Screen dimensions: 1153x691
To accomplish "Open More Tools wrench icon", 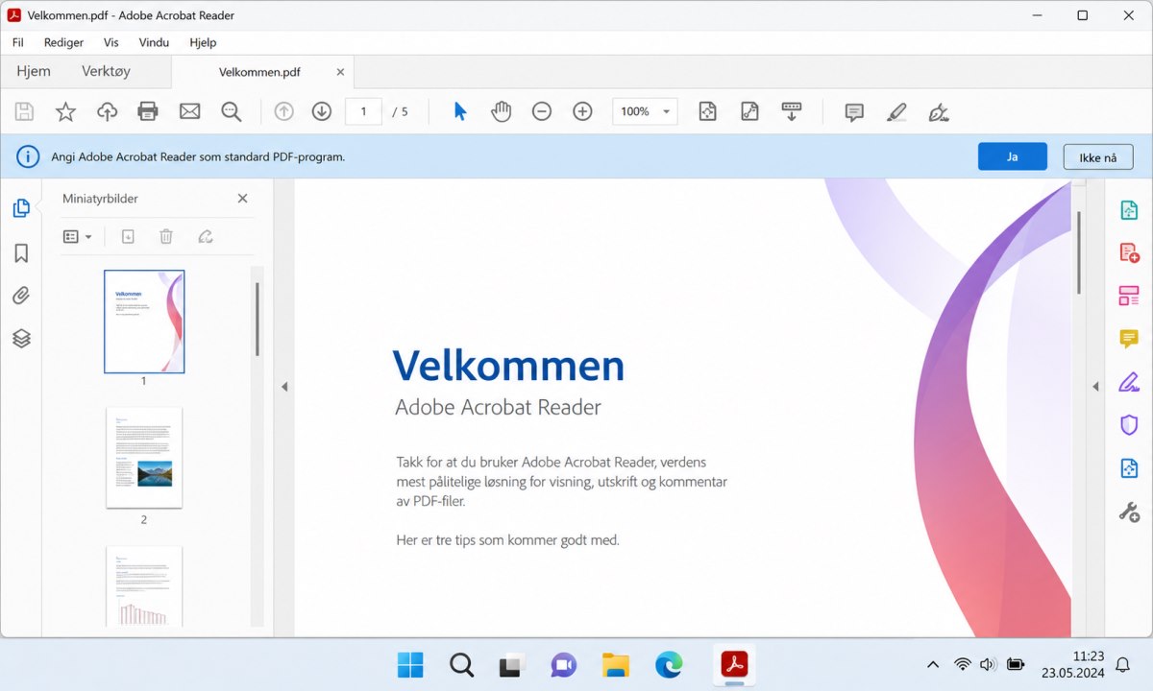I will (1129, 512).
